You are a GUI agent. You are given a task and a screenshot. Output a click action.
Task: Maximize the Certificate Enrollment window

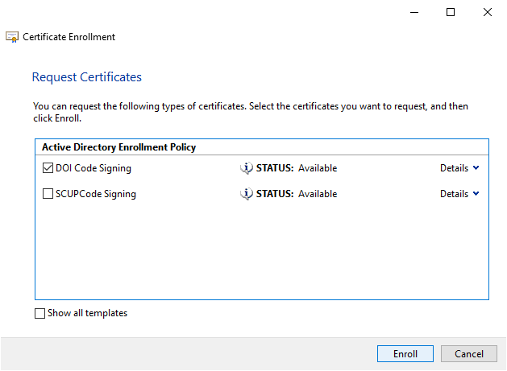click(451, 12)
